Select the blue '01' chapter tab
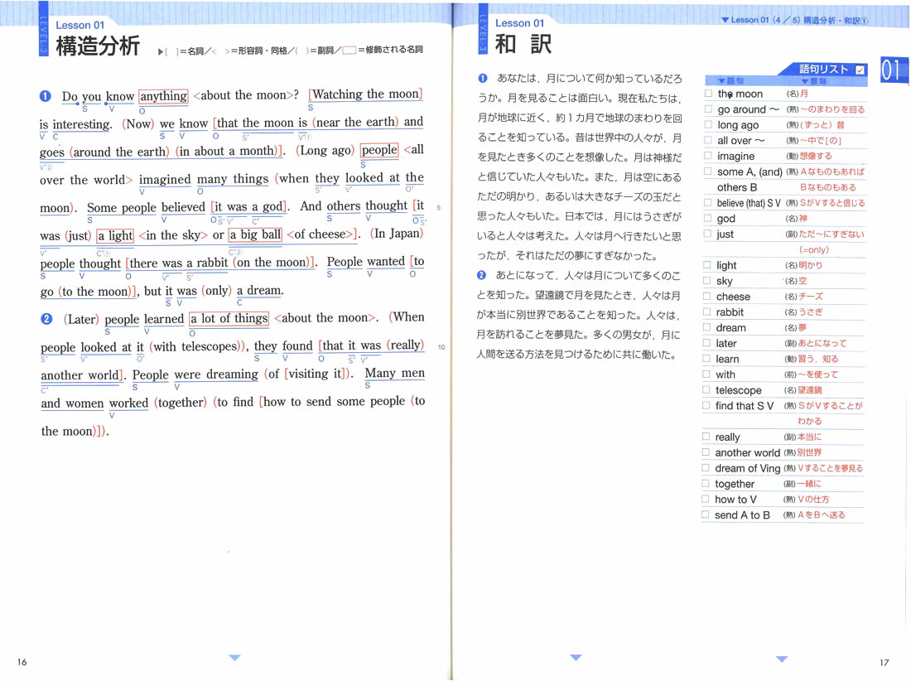Screen dimensions: 911x686 pos(893,70)
